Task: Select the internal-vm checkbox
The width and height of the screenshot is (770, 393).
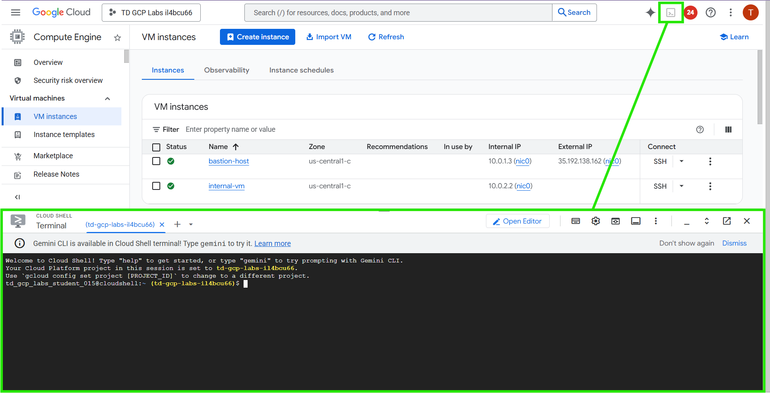Action: coord(156,186)
